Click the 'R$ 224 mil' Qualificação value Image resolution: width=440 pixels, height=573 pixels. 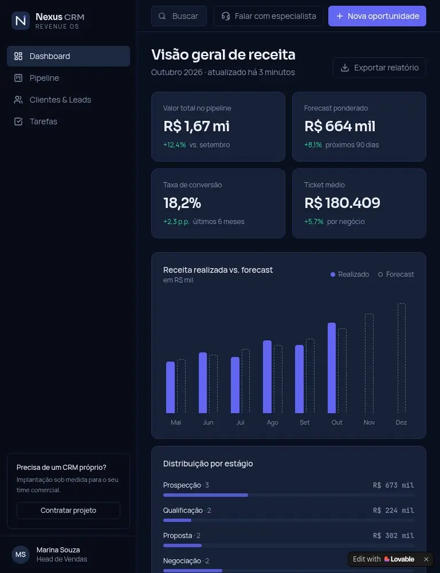[x=394, y=511]
